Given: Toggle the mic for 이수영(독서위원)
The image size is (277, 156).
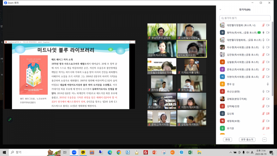Looking at the screenshot, I should tap(263, 47).
